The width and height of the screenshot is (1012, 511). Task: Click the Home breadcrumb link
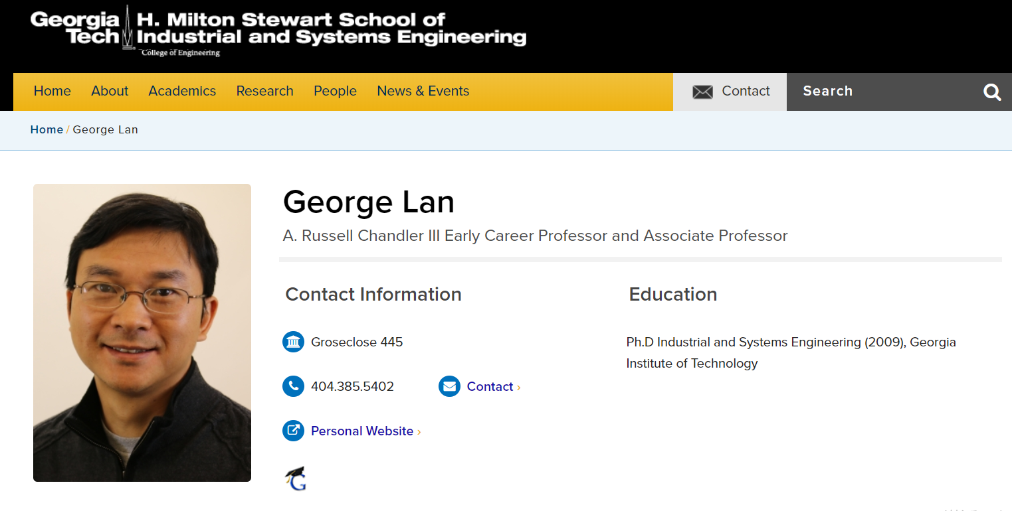click(47, 130)
